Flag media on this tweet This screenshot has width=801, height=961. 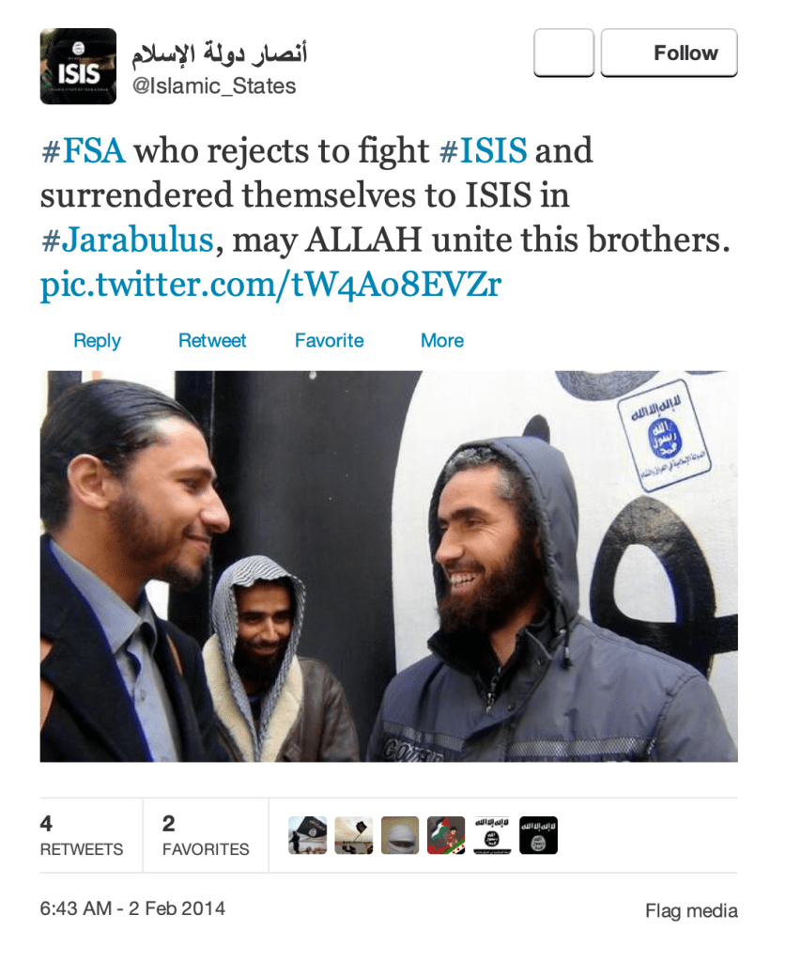(x=691, y=911)
